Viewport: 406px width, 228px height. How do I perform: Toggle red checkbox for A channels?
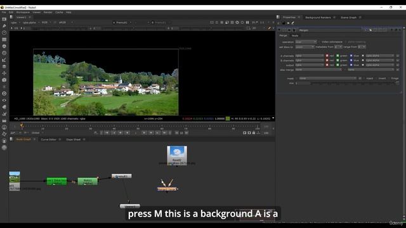click(x=327, y=56)
